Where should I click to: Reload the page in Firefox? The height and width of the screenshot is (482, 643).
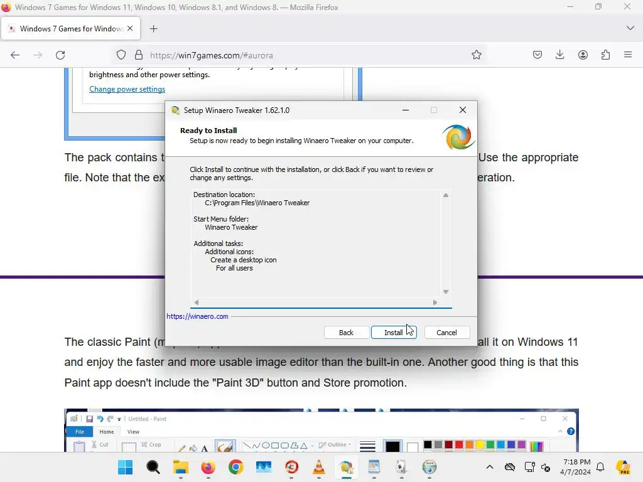[60, 55]
